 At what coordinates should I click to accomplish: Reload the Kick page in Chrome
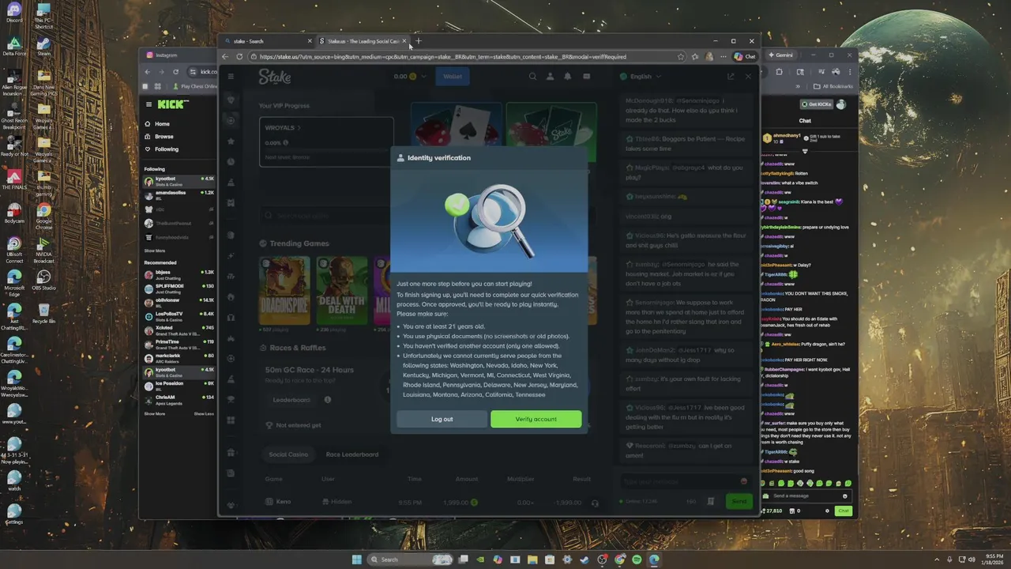(x=175, y=72)
